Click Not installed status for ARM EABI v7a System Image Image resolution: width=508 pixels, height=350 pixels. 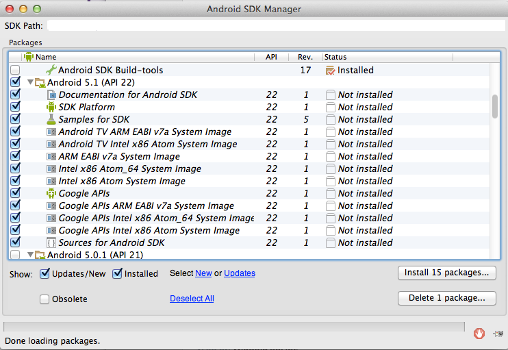365,157
